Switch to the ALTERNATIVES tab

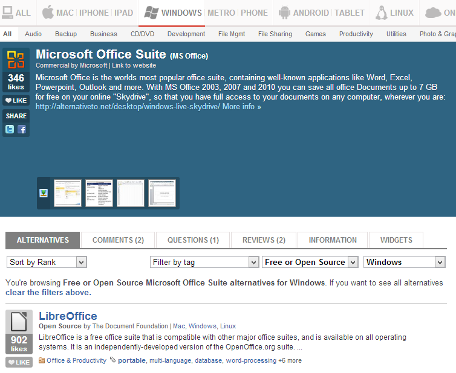pos(43,240)
